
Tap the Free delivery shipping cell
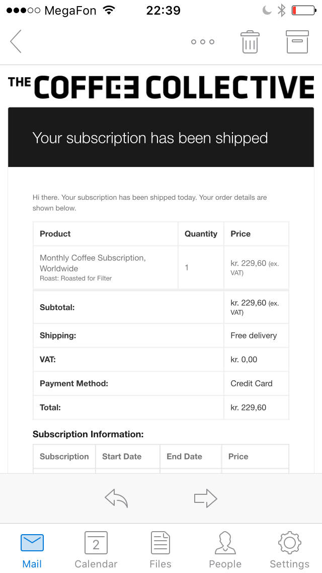tap(254, 335)
